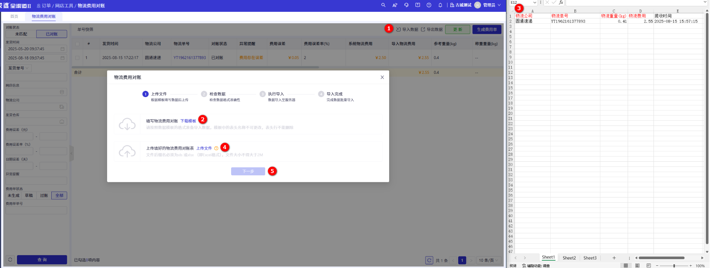Switch Excel to Page Layout view icon
Screen dimensions: 710x268
[637, 265]
